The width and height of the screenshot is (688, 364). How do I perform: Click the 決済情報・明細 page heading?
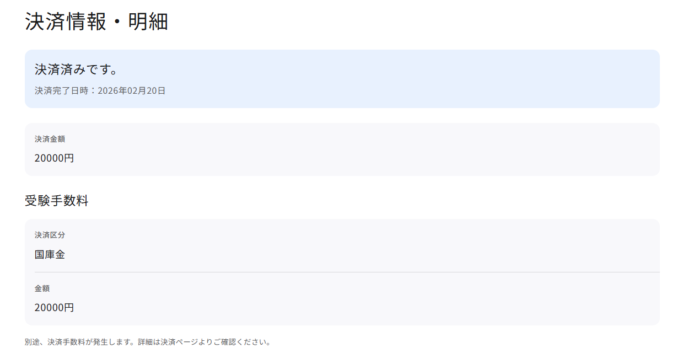tap(96, 22)
